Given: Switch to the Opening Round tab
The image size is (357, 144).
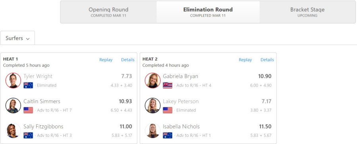Looking at the screenshot, I should (108, 12).
